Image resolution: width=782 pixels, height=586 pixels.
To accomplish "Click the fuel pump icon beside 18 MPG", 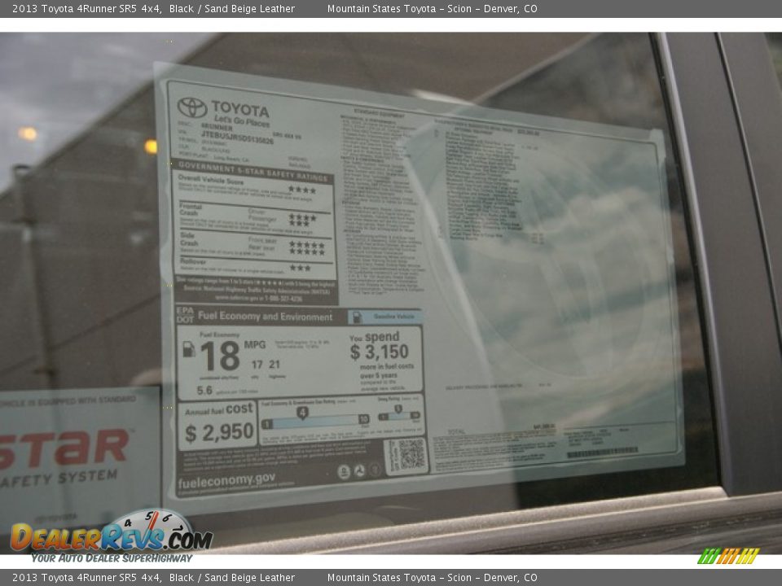I will click(189, 349).
